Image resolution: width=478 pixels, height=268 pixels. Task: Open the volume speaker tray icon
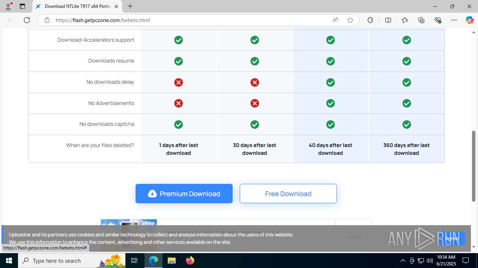[430, 261]
